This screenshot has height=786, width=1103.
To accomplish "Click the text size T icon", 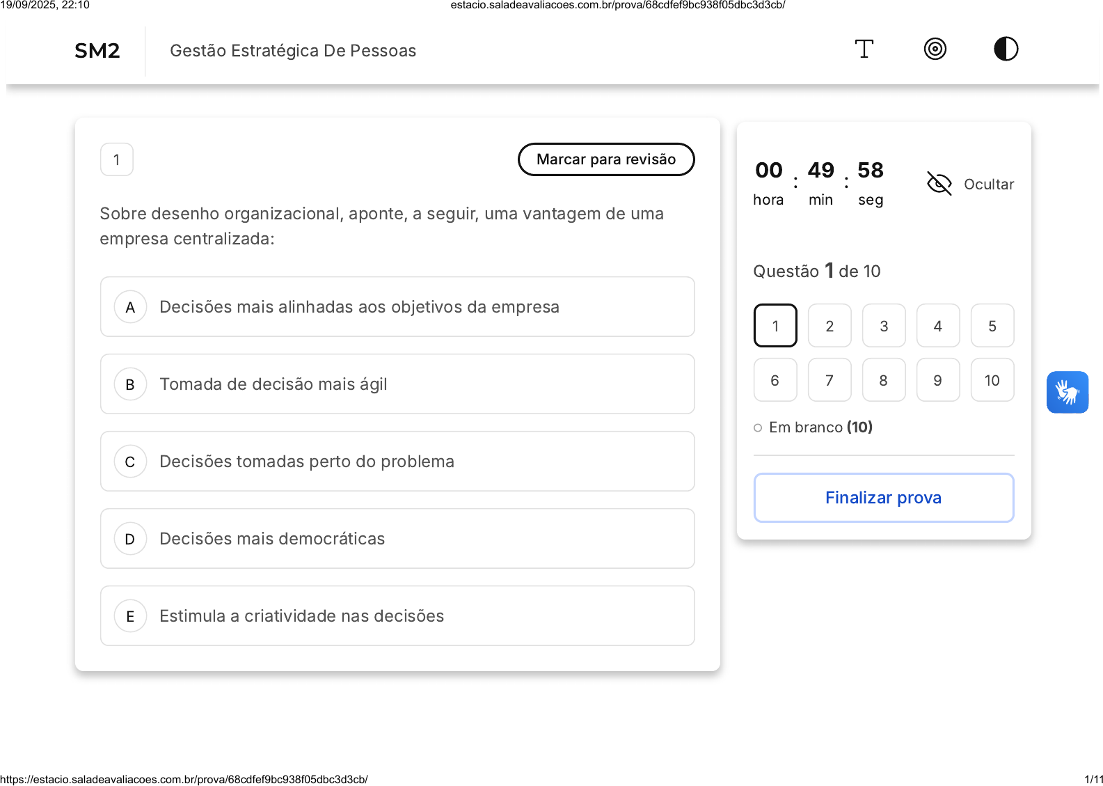I will (x=864, y=49).
